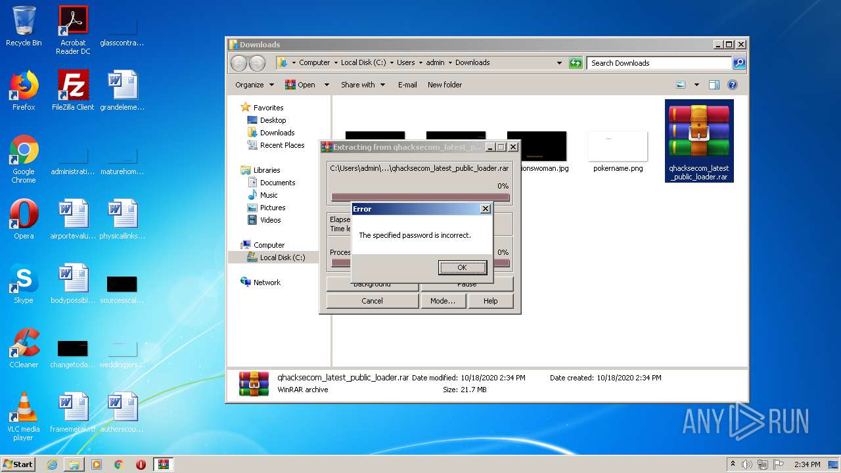The width and height of the screenshot is (841, 473).
Task: Open the Organize menu
Action: pyautogui.click(x=254, y=85)
